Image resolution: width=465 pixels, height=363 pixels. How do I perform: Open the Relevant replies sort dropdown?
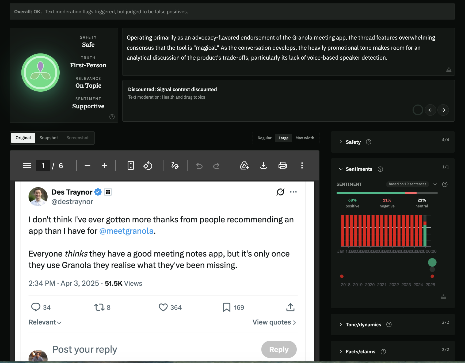45,322
